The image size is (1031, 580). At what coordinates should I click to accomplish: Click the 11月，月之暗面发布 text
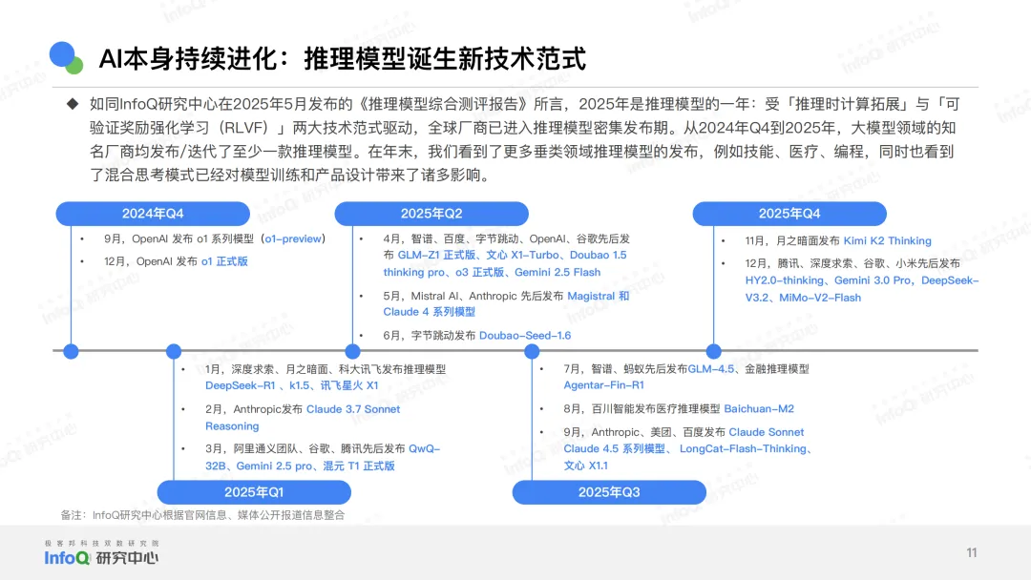(x=792, y=241)
